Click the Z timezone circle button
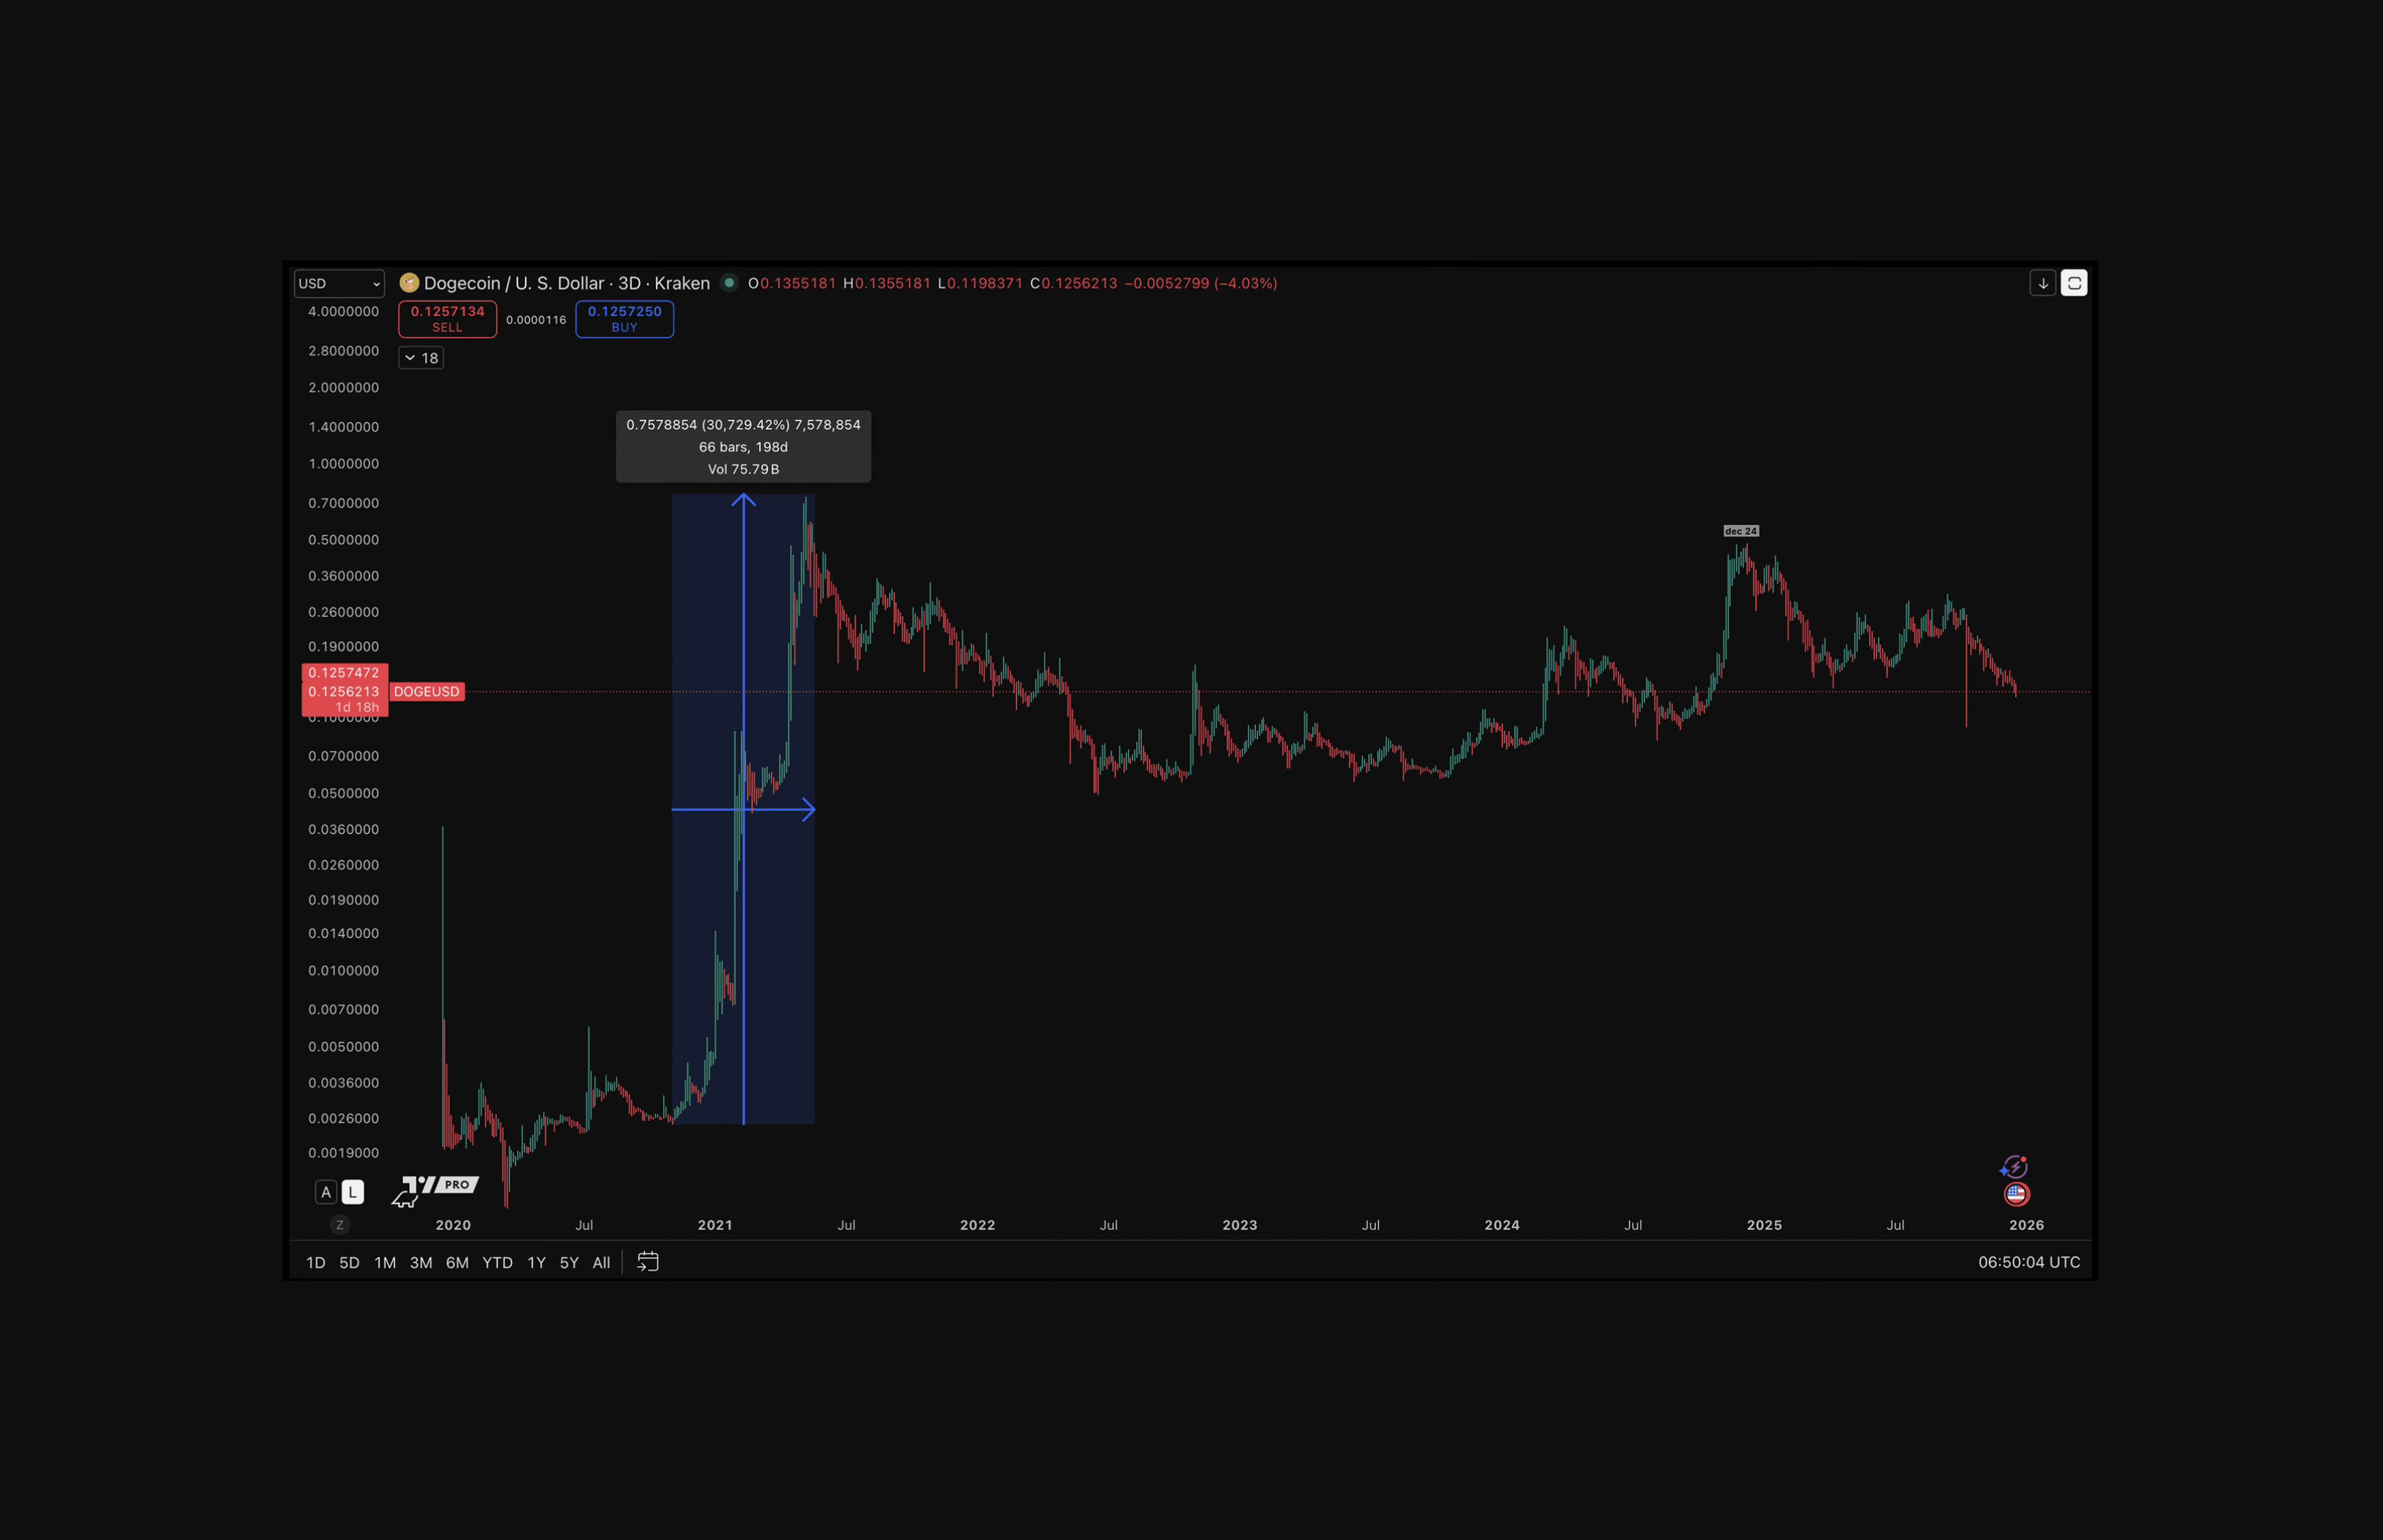 tap(340, 1225)
